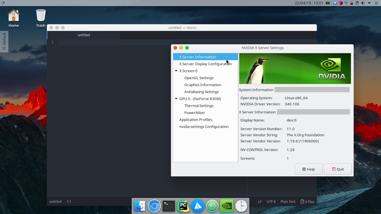Click the launcher icon at top-left panel corner

tap(3, 3)
